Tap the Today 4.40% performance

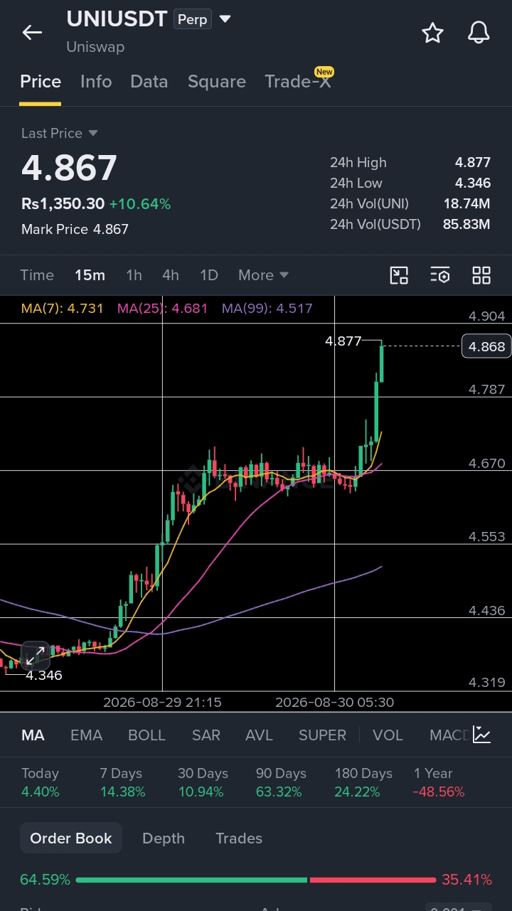click(41, 782)
